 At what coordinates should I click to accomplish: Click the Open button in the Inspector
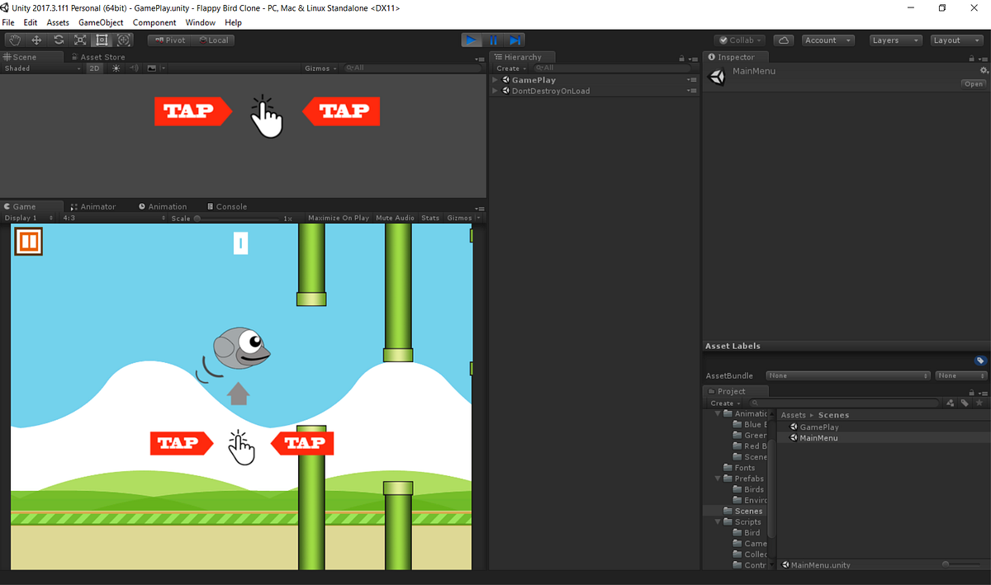[x=973, y=83]
